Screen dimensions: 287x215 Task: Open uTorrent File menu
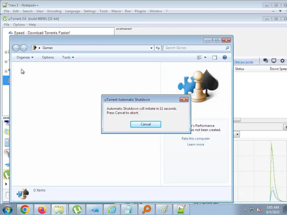[7, 25]
